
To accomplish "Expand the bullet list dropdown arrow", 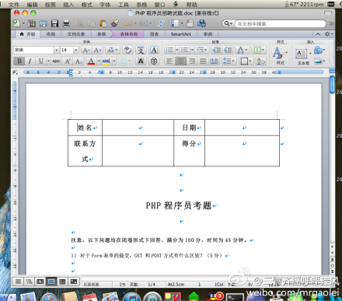I will pos(177,50).
